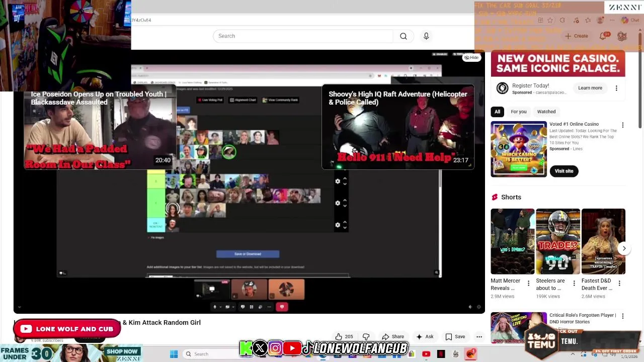This screenshot has height=362, width=644.
Task: Click the Register Today! ad text
Action: click(x=530, y=86)
